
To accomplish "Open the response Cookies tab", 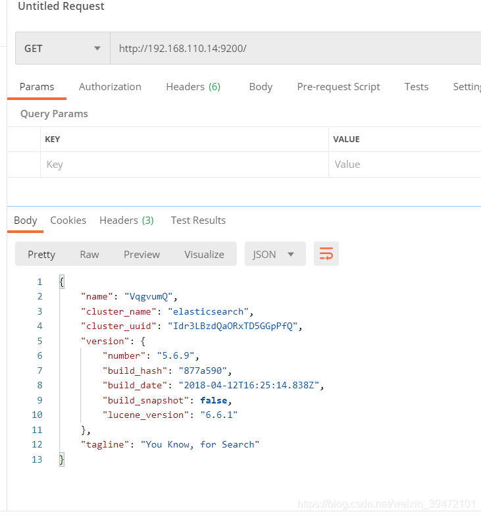I will (x=68, y=220).
